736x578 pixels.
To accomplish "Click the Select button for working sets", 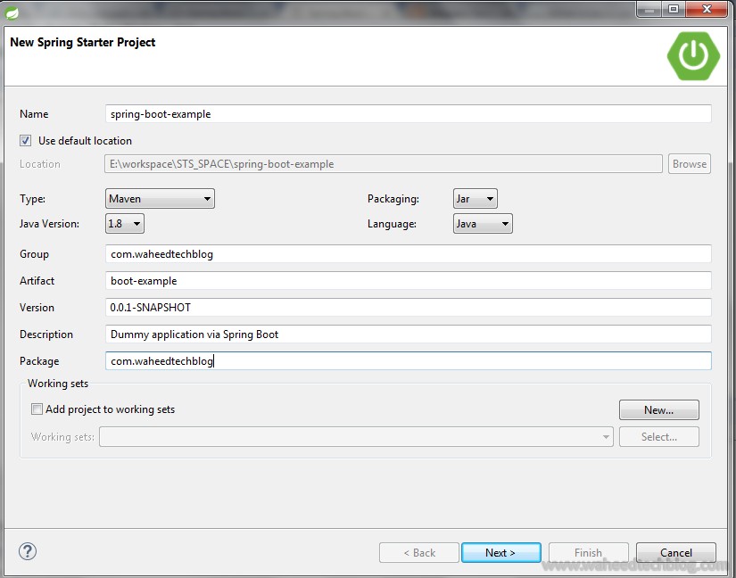I will point(658,436).
